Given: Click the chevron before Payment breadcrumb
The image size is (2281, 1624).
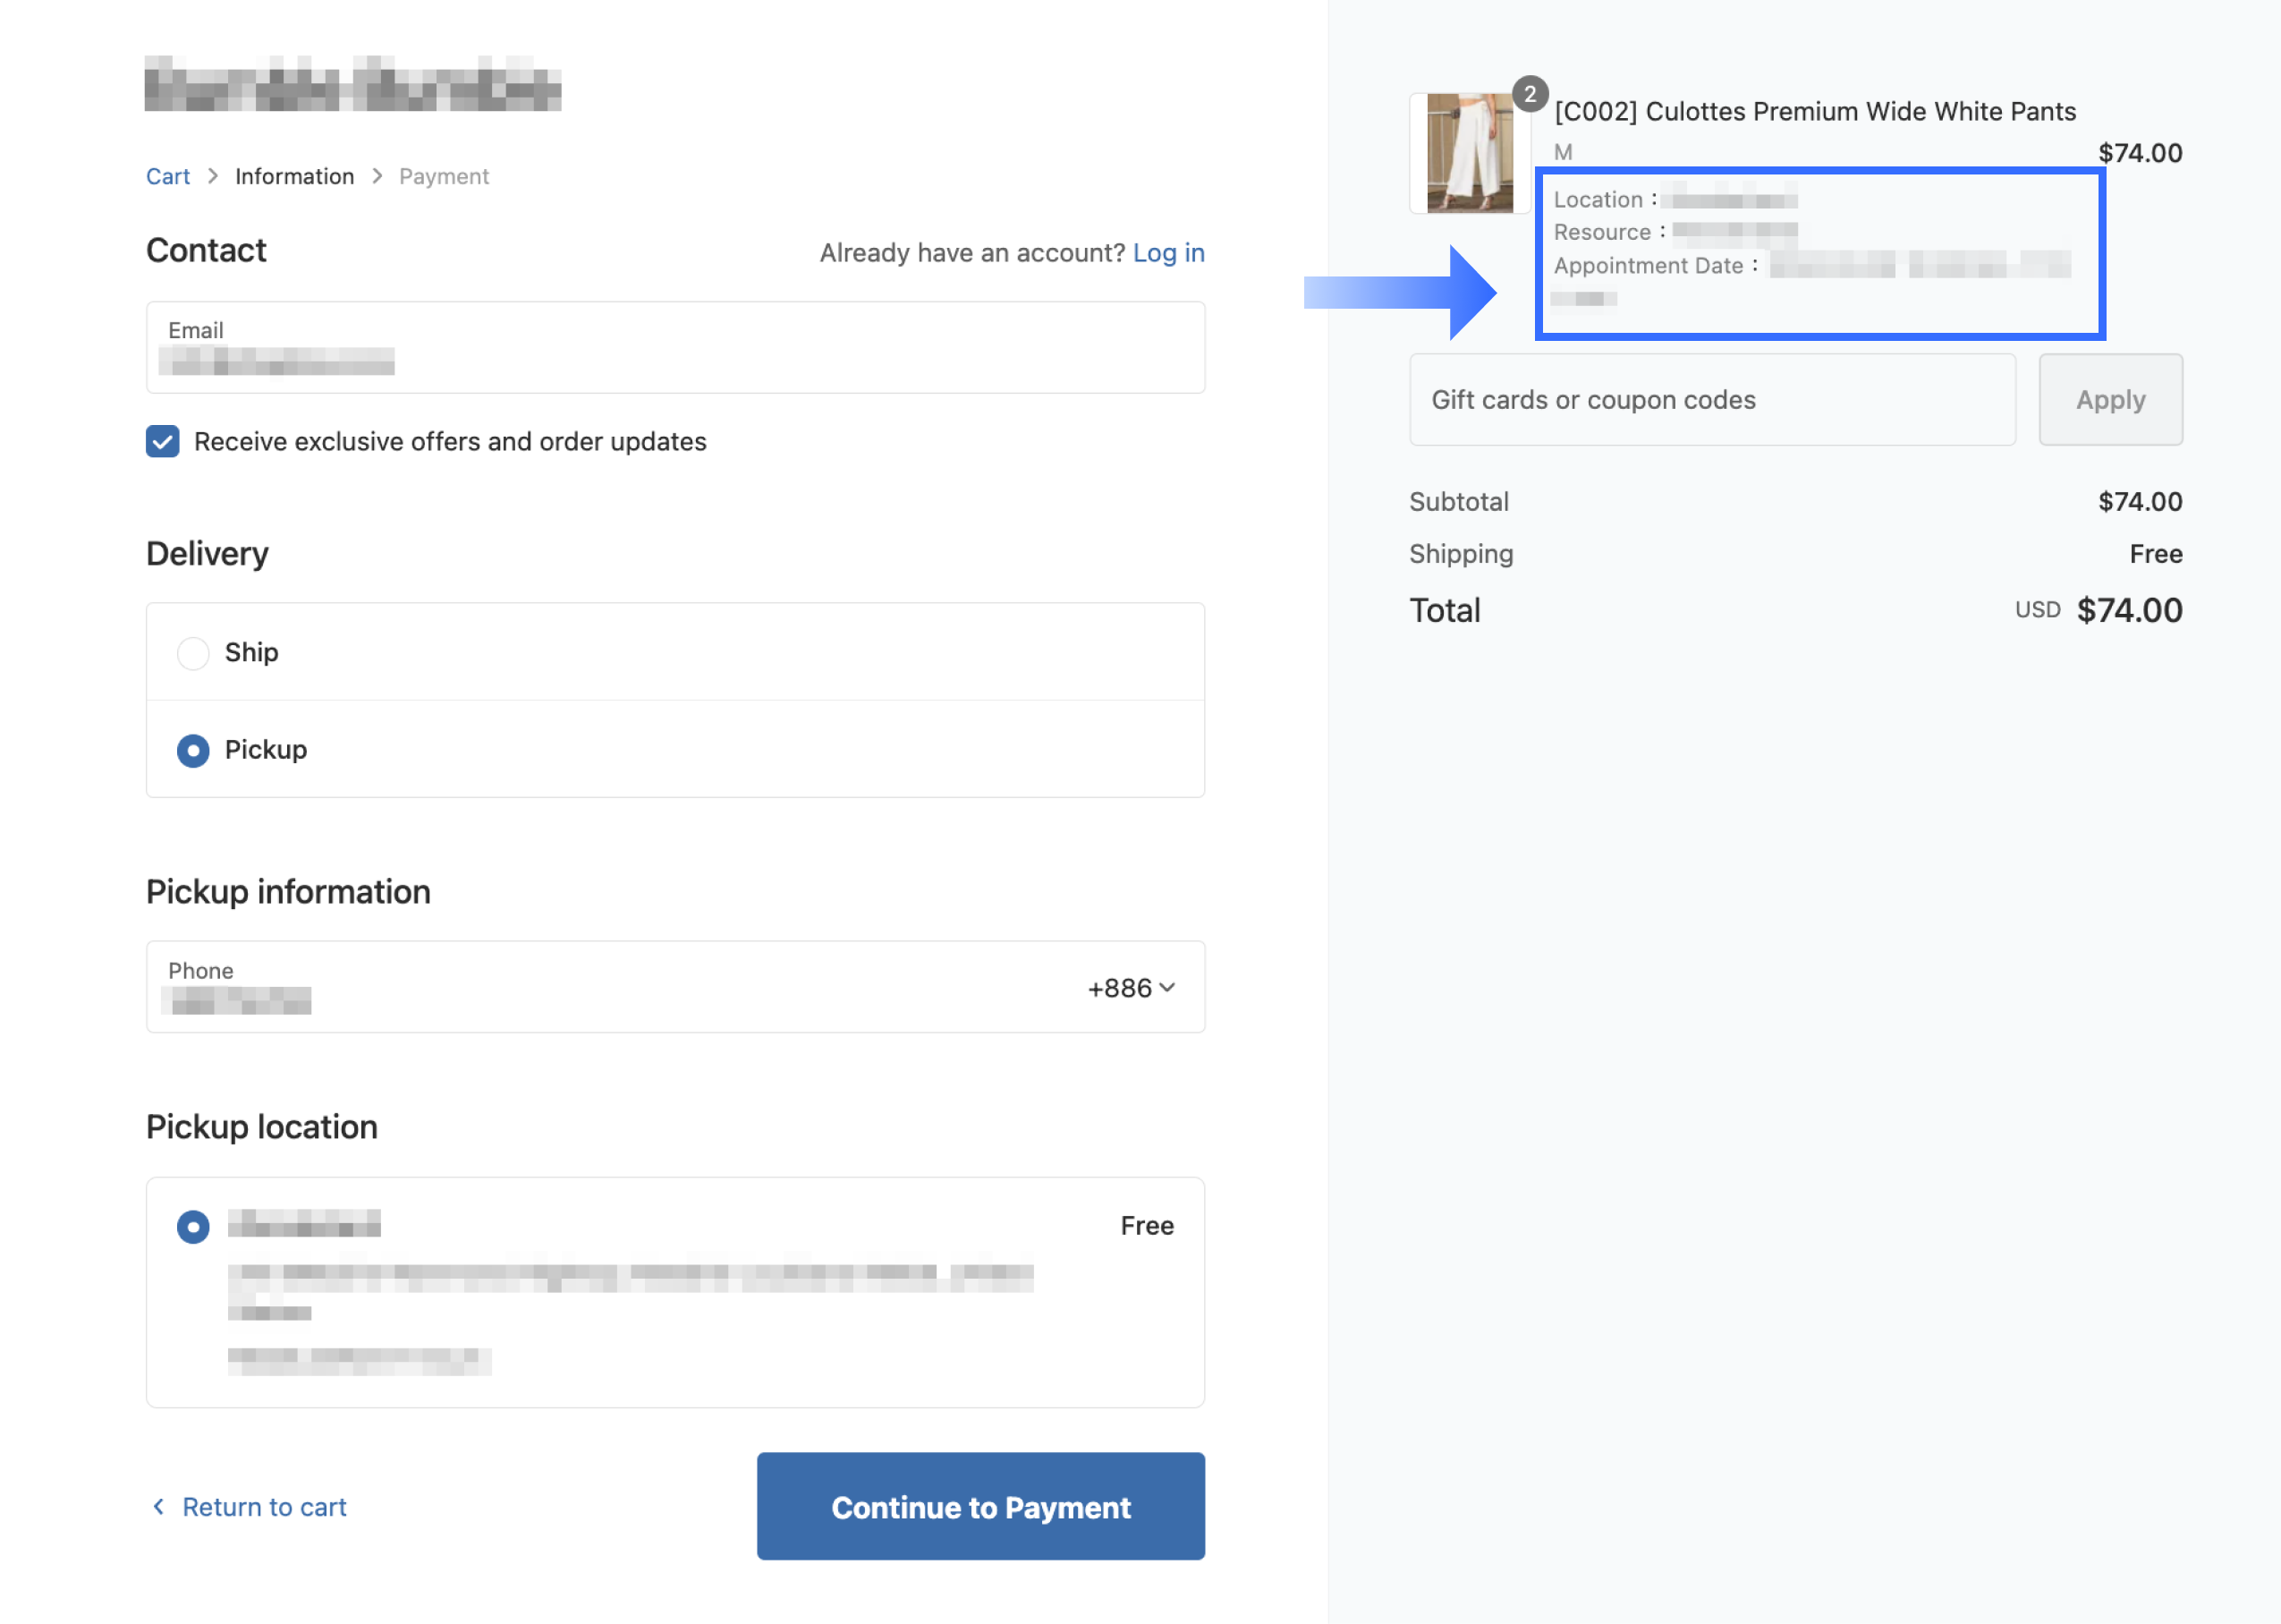Looking at the screenshot, I should click(x=377, y=176).
